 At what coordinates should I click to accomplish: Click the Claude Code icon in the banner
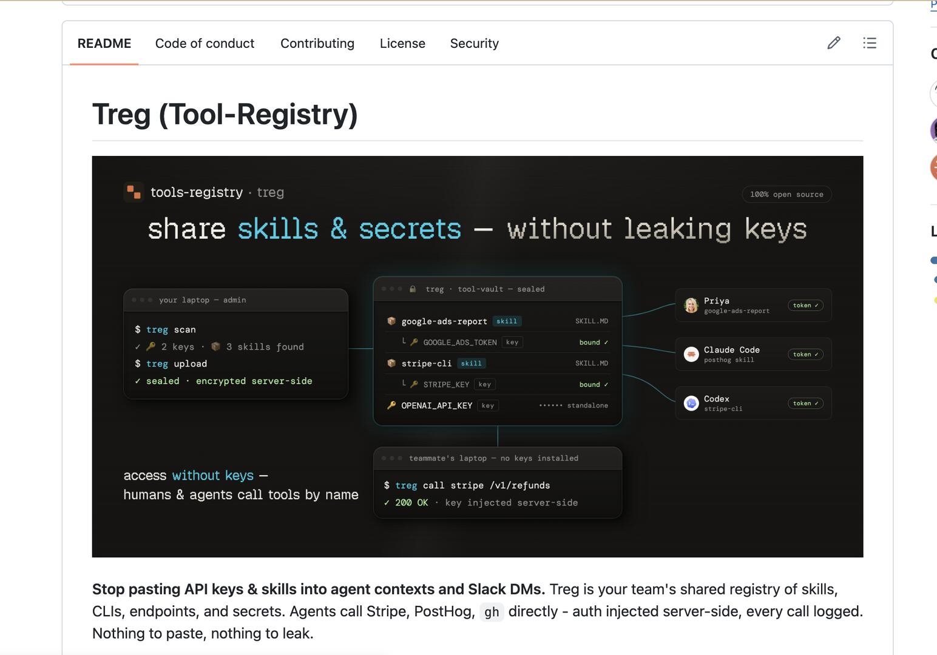pyautogui.click(x=691, y=354)
